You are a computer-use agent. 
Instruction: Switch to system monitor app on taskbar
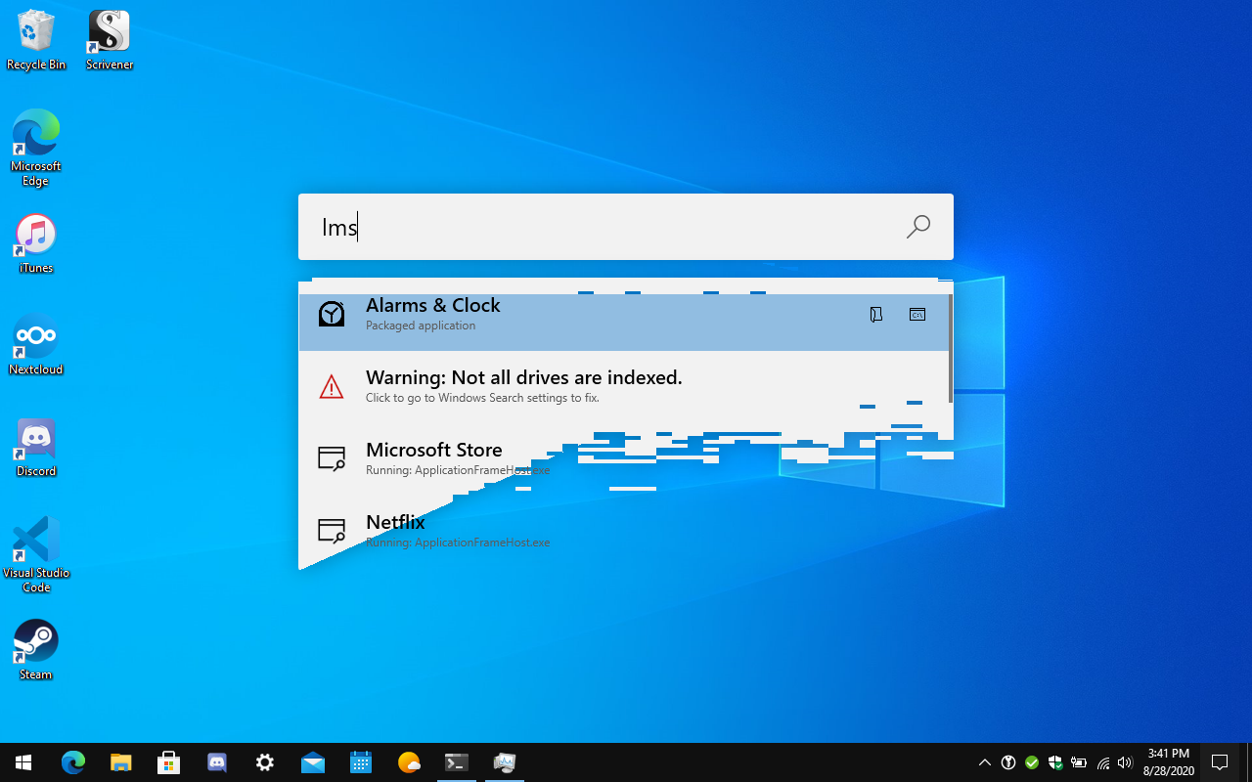[505, 762]
